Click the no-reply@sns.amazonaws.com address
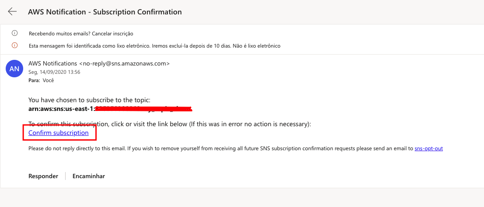484x207 pixels. point(125,64)
